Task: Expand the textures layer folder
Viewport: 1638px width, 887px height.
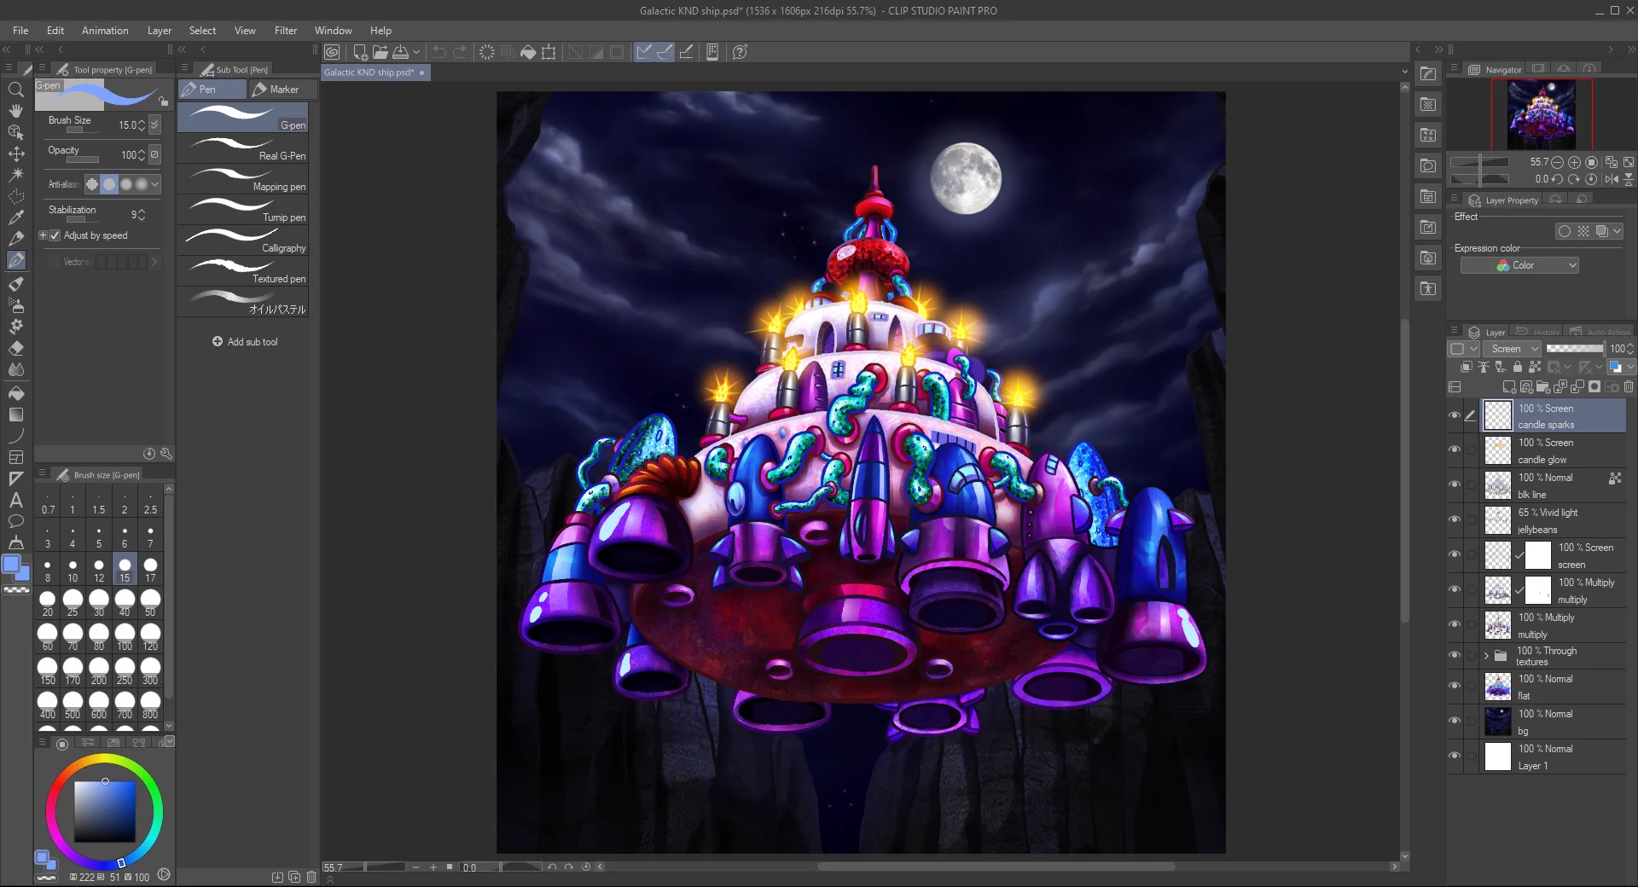Action: tap(1486, 656)
